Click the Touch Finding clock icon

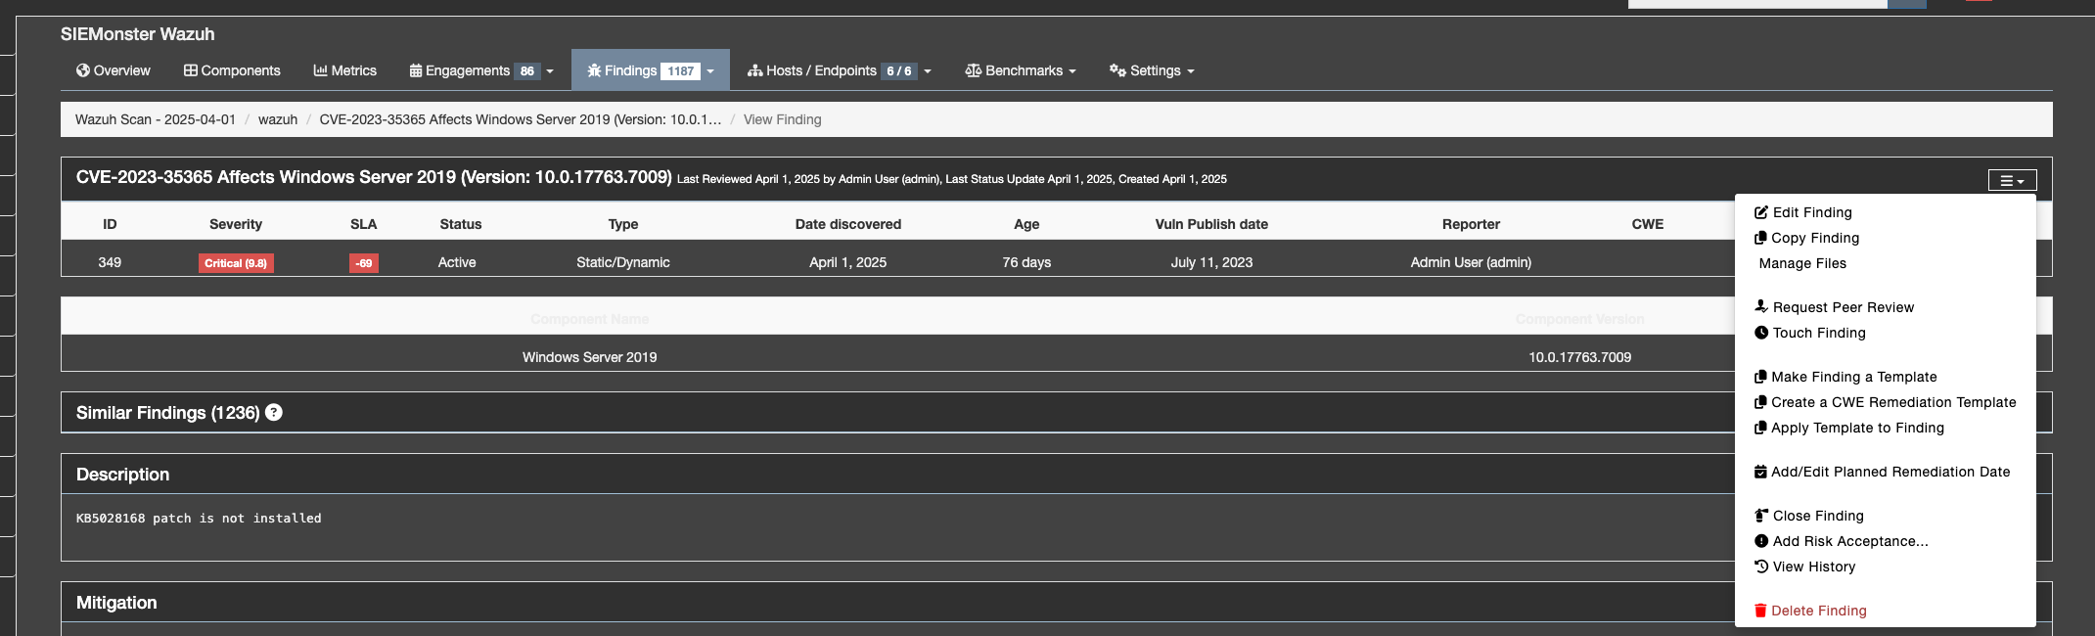click(x=1760, y=333)
